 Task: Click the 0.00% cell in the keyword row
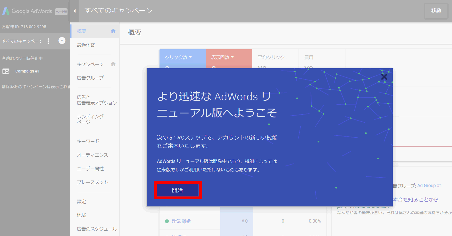pyautogui.click(x=315, y=221)
